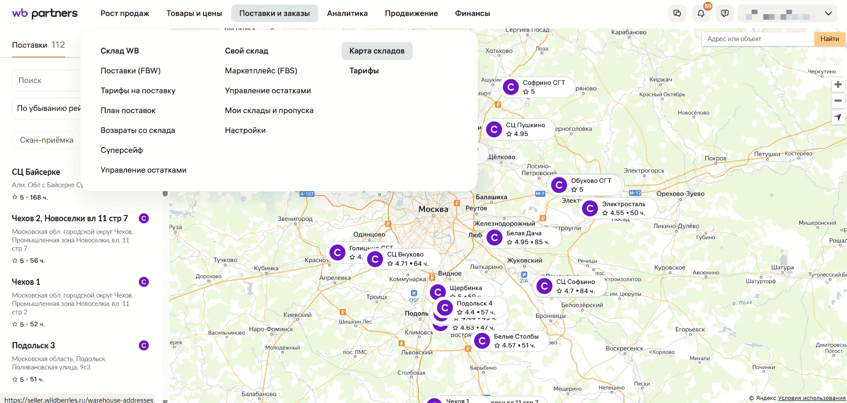847x403 pixels.
Task: Locate me with geolocation arrow
Action: 838,117
